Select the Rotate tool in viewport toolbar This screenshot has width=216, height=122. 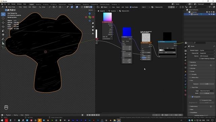pyautogui.click(x=3, y=26)
